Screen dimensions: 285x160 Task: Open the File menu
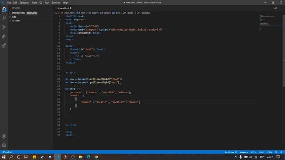[x=9, y=3]
